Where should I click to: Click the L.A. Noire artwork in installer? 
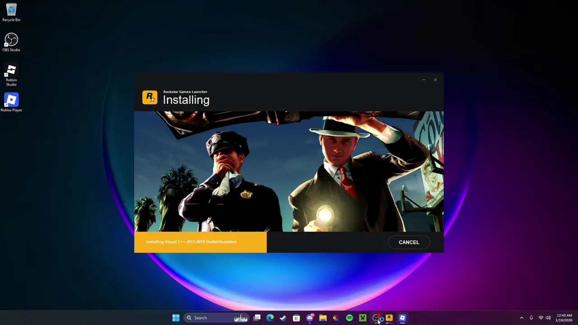click(x=289, y=172)
